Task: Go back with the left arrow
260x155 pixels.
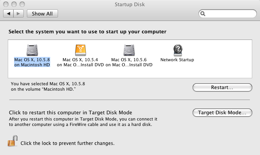Action: coord(8,14)
